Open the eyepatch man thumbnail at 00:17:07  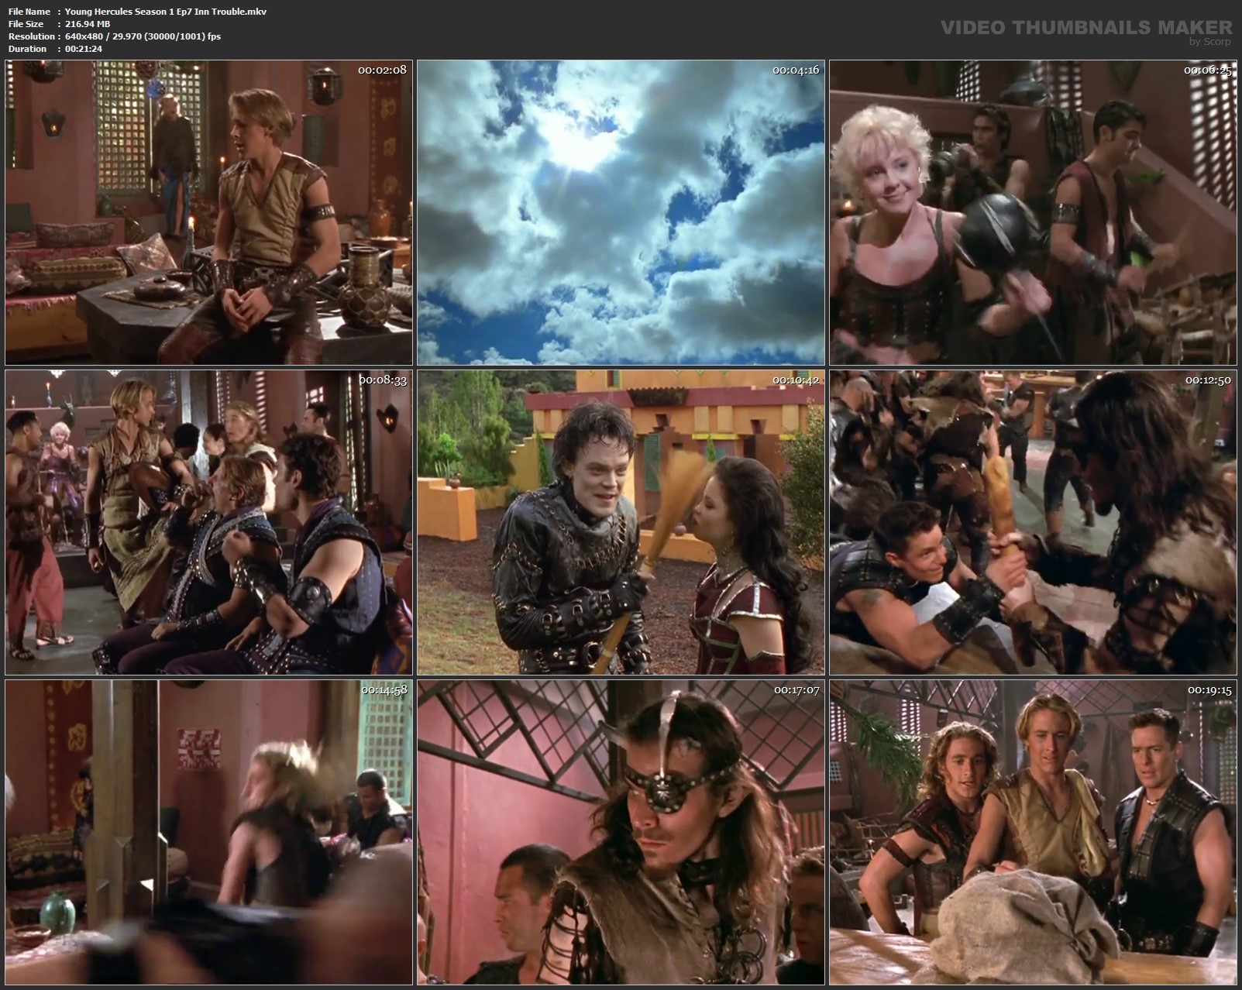[621, 832]
